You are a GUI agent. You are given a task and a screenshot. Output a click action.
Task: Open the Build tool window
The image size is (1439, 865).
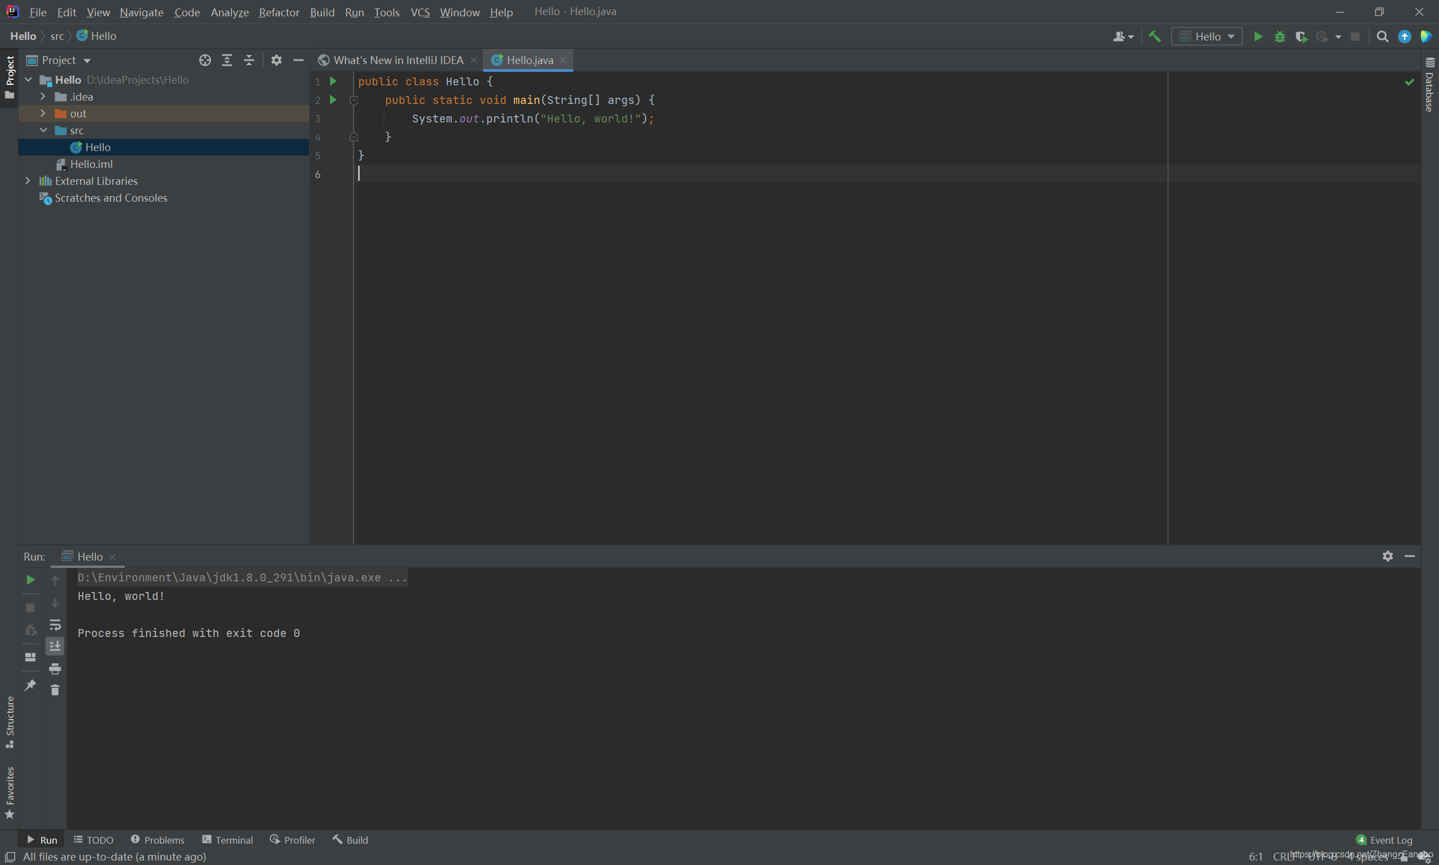[350, 839]
